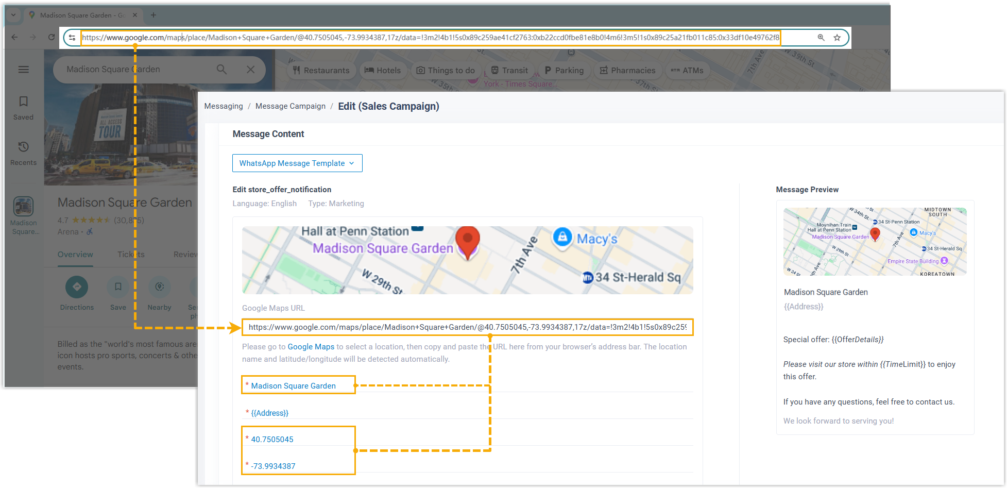Expand the WhatsApp Message Template dropdown
This screenshot has height=488, width=1007.
click(x=297, y=163)
